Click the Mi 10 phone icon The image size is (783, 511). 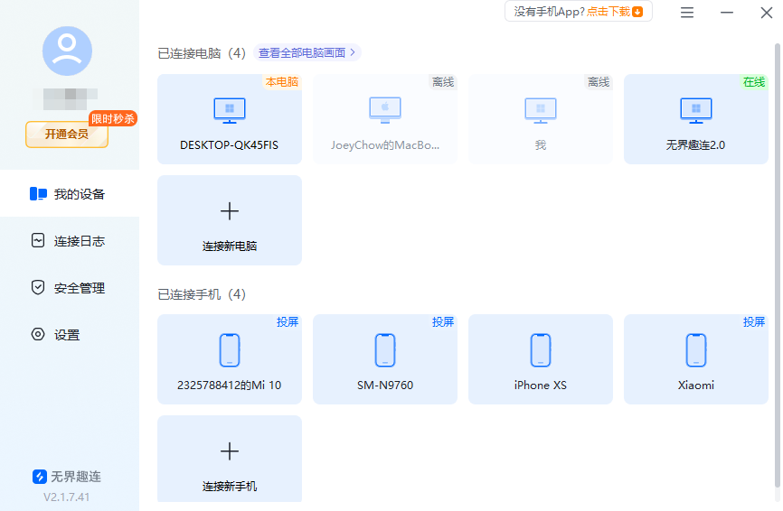pyautogui.click(x=230, y=350)
